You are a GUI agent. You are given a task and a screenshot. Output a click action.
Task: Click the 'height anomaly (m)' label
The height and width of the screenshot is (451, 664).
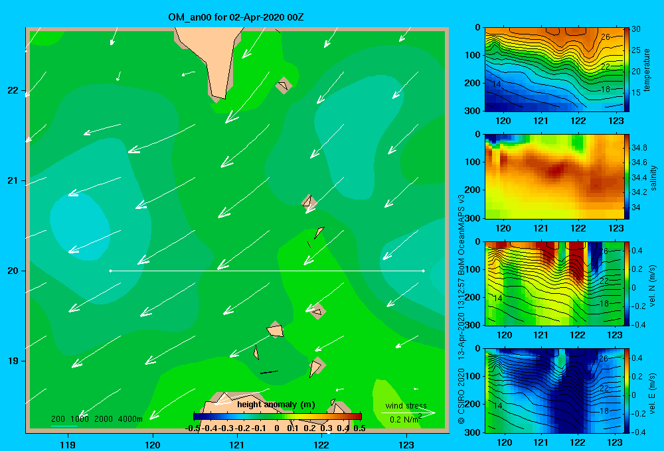[276, 405]
